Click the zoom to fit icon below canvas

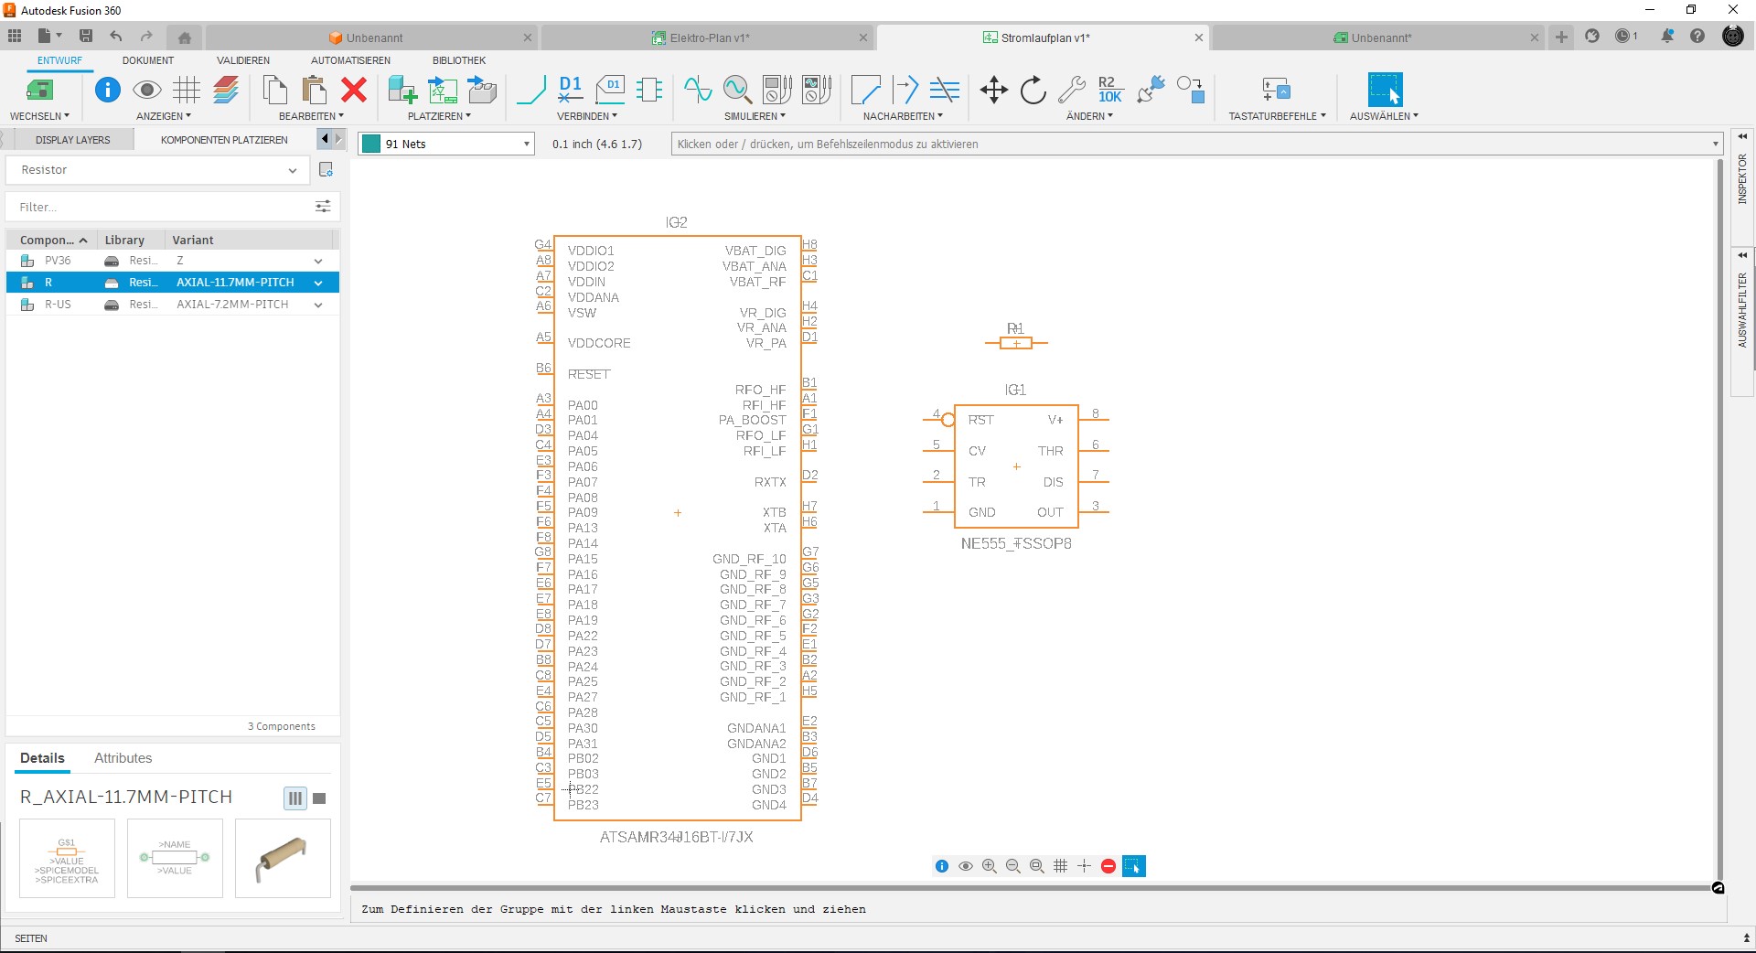tap(1037, 866)
